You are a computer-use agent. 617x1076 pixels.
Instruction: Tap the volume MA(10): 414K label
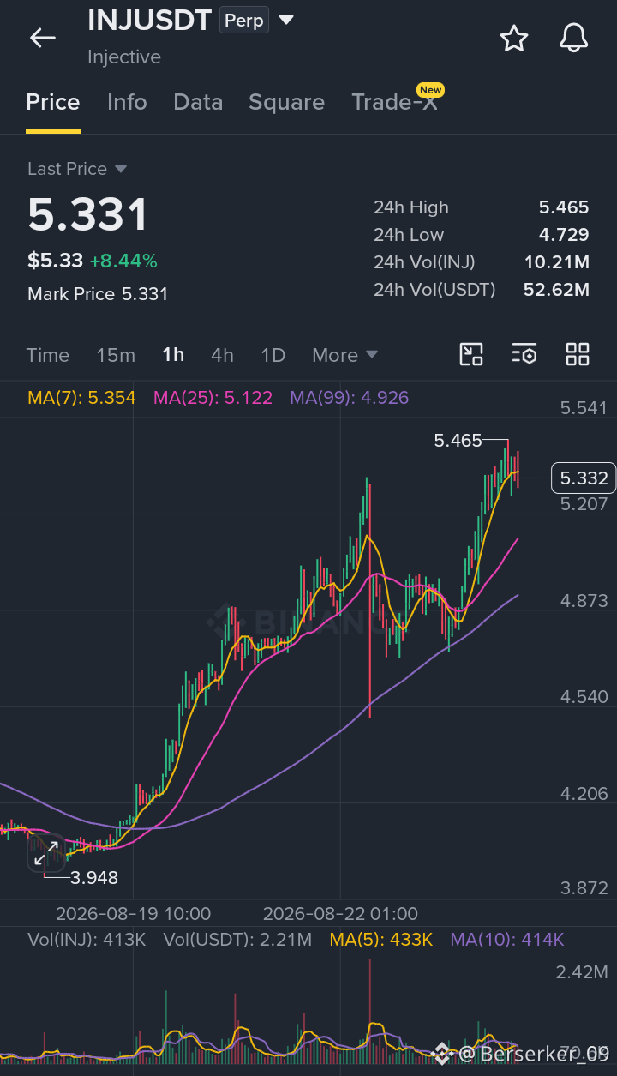[507, 940]
